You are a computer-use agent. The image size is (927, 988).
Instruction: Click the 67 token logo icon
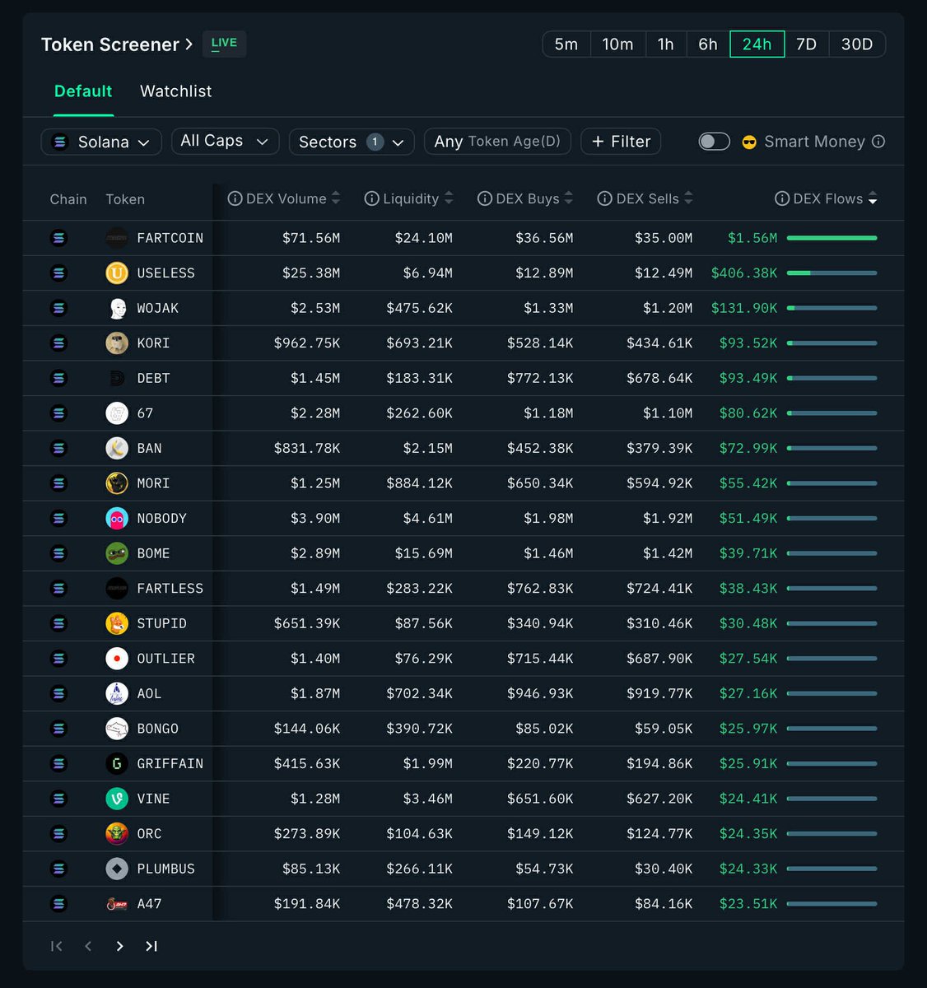click(x=117, y=412)
